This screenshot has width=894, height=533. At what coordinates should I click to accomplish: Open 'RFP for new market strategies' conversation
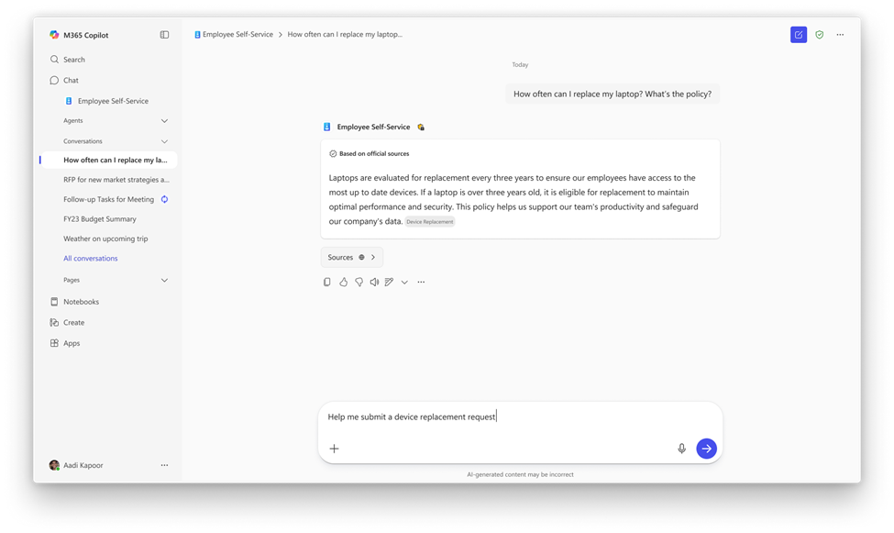point(116,180)
